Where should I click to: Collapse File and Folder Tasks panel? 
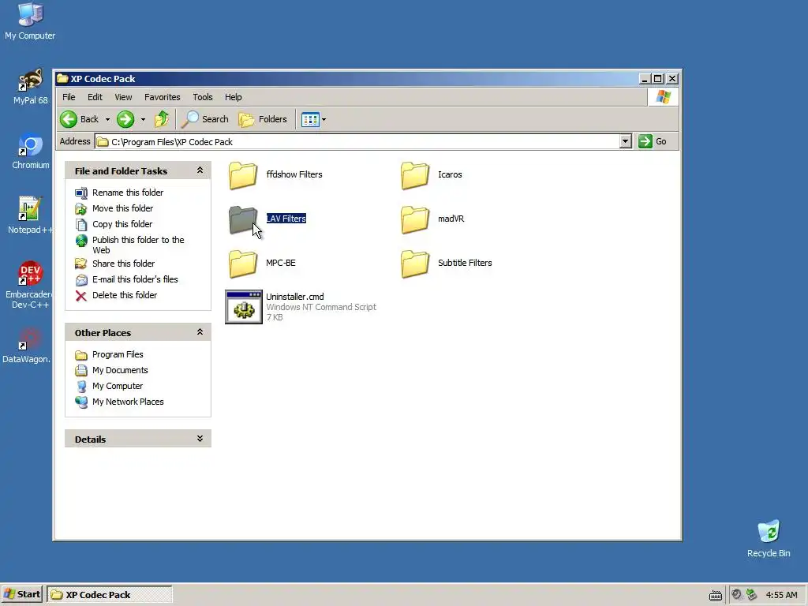coord(200,170)
